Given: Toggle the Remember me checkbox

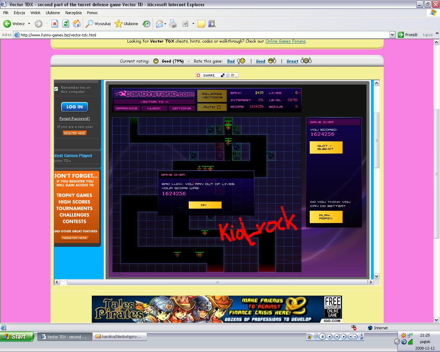Looking at the screenshot, I should [x=56, y=89].
